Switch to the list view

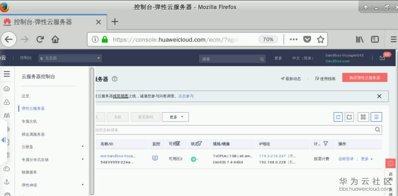click(376, 117)
